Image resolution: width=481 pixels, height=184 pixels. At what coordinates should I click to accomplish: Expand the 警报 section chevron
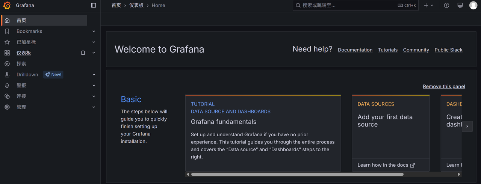tap(94, 85)
